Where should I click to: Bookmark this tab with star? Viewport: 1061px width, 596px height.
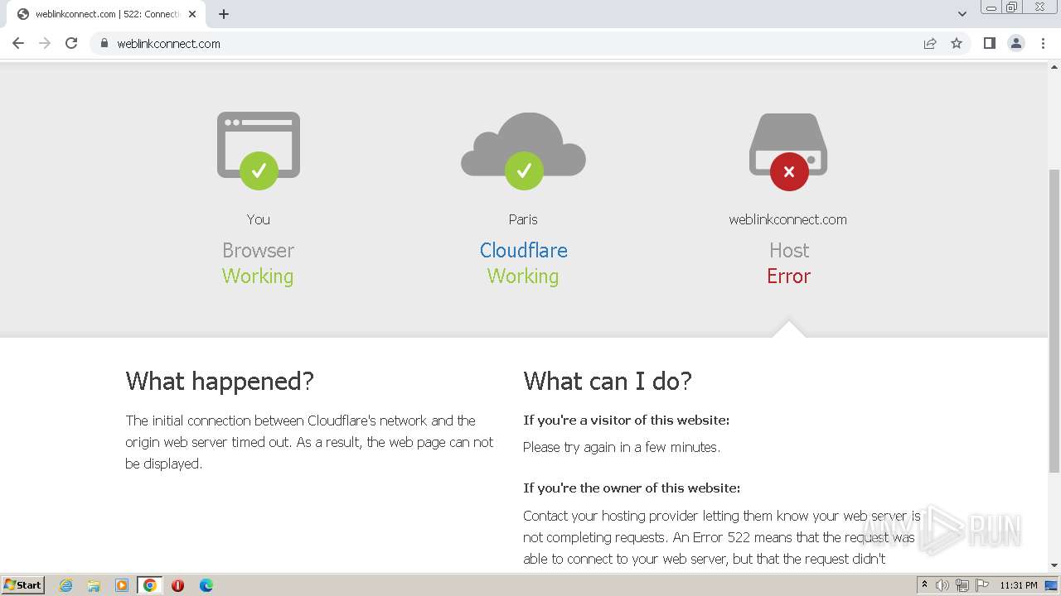click(x=957, y=43)
